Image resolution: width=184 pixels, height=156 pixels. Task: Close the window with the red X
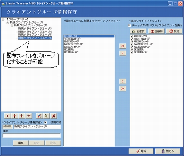pyautogui.click(x=180, y=3)
